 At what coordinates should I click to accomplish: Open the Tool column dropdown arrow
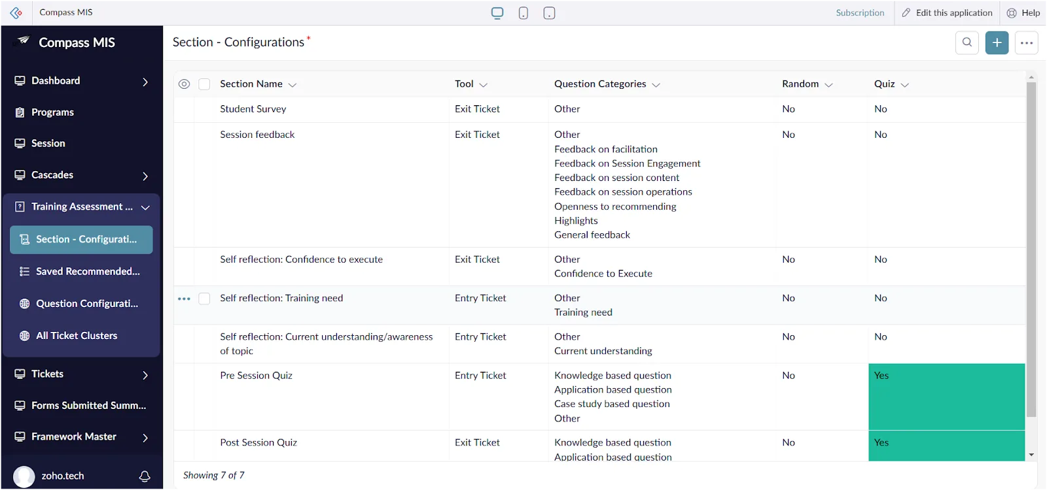click(484, 85)
